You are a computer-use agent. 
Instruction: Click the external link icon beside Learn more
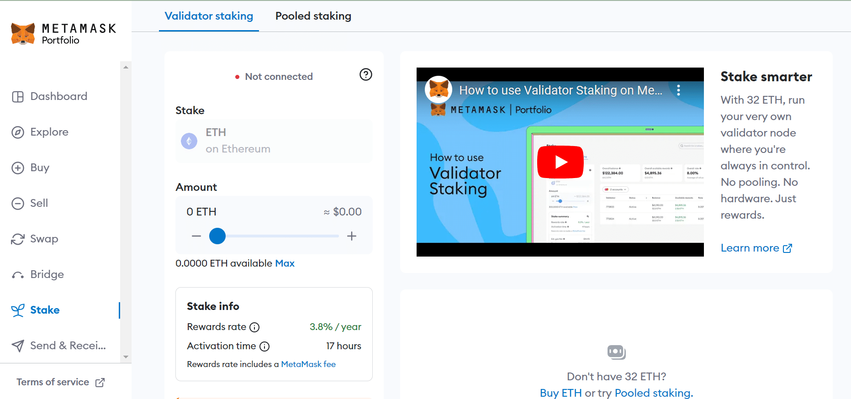coord(788,248)
